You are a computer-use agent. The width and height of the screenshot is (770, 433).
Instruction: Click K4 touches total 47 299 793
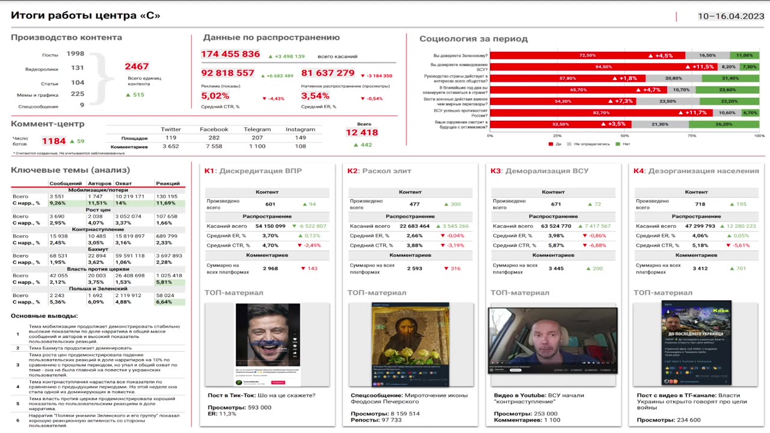click(x=700, y=226)
